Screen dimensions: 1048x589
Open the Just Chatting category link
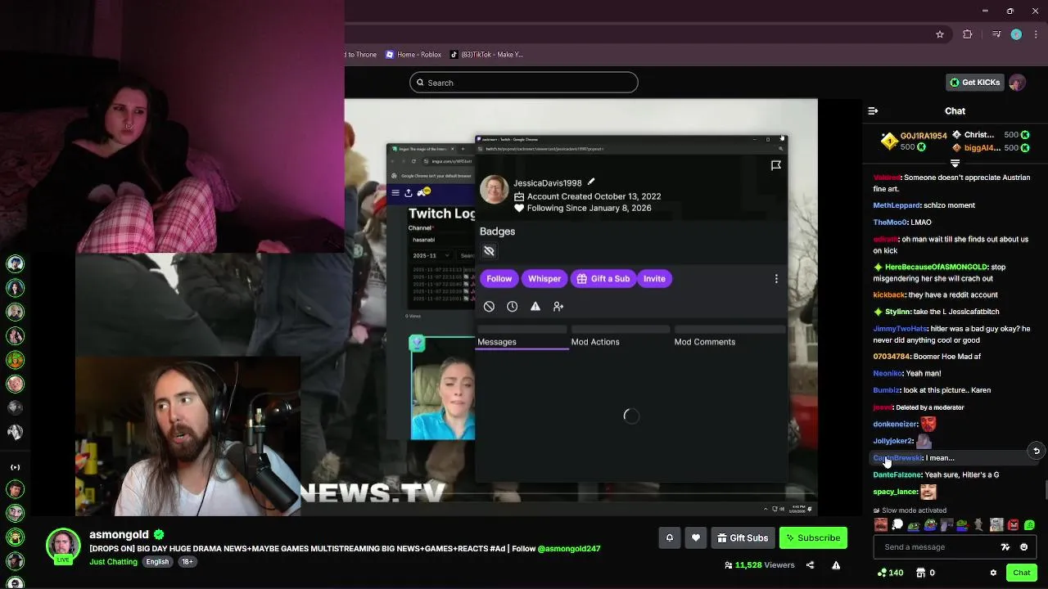point(113,562)
